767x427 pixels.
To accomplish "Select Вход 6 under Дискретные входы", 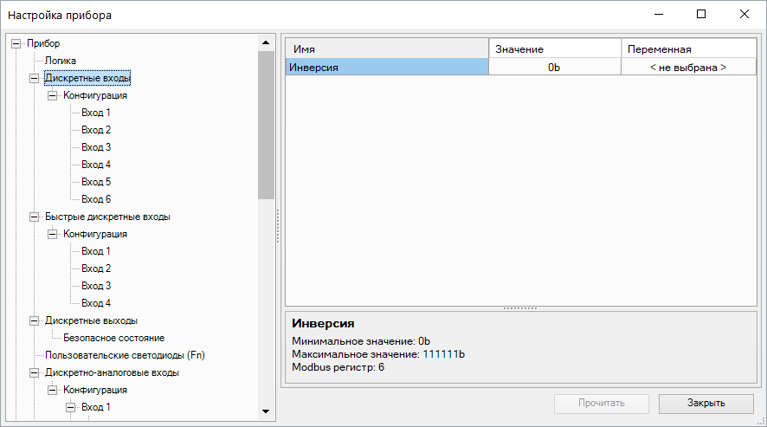I will pyautogui.click(x=95, y=199).
